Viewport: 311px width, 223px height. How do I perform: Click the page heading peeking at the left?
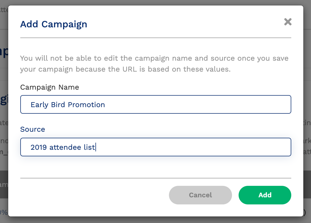click(x=4, y=52)
